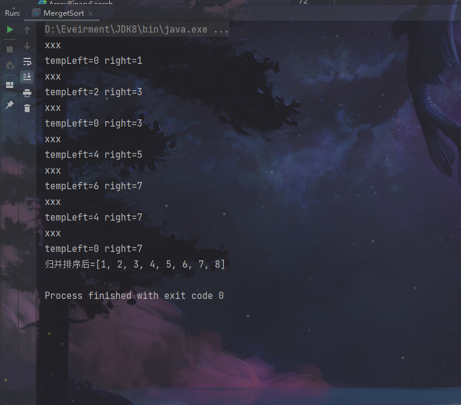This screenshot has width=461, height=405.
Task: Open the restore layout icon
Action: click(10, 85)
